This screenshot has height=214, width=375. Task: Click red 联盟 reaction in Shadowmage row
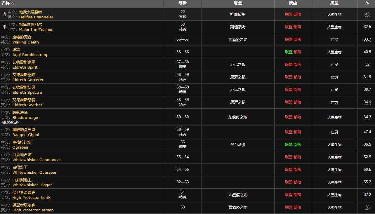pos(289,117)
